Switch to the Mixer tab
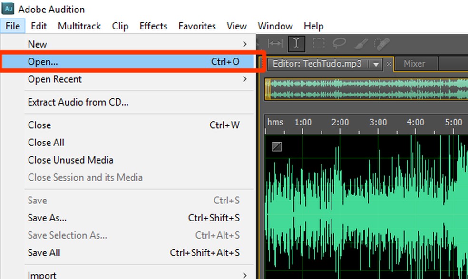 [x=414, y=64]
